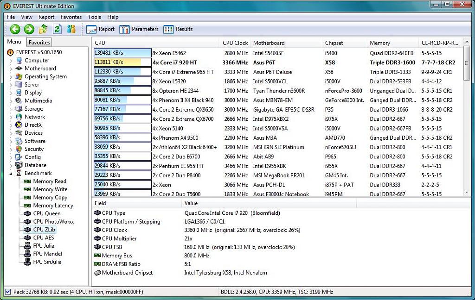Open FPU Mandel benchmark

pyautogui.click(x=48, y=254)
